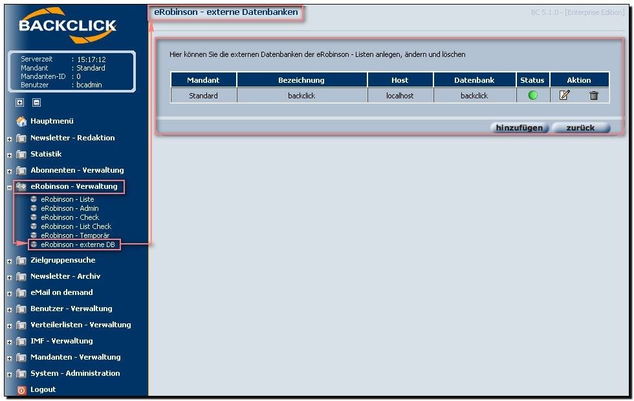This screenshot has height=401, width=634.
Task: Open Mandanten - Verwaltung menu
Action: click(x=75, y=357)
